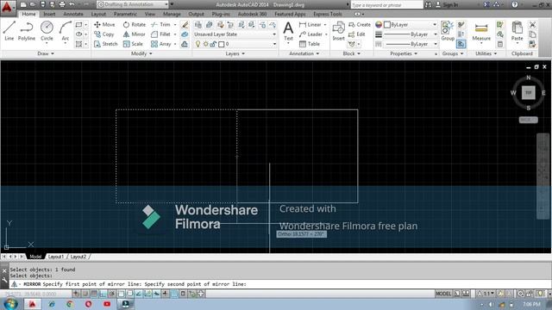Expand the Properties panel

(x=404, y=53)
